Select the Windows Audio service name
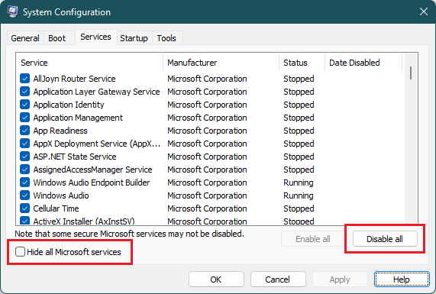 (x=61, y=195)
